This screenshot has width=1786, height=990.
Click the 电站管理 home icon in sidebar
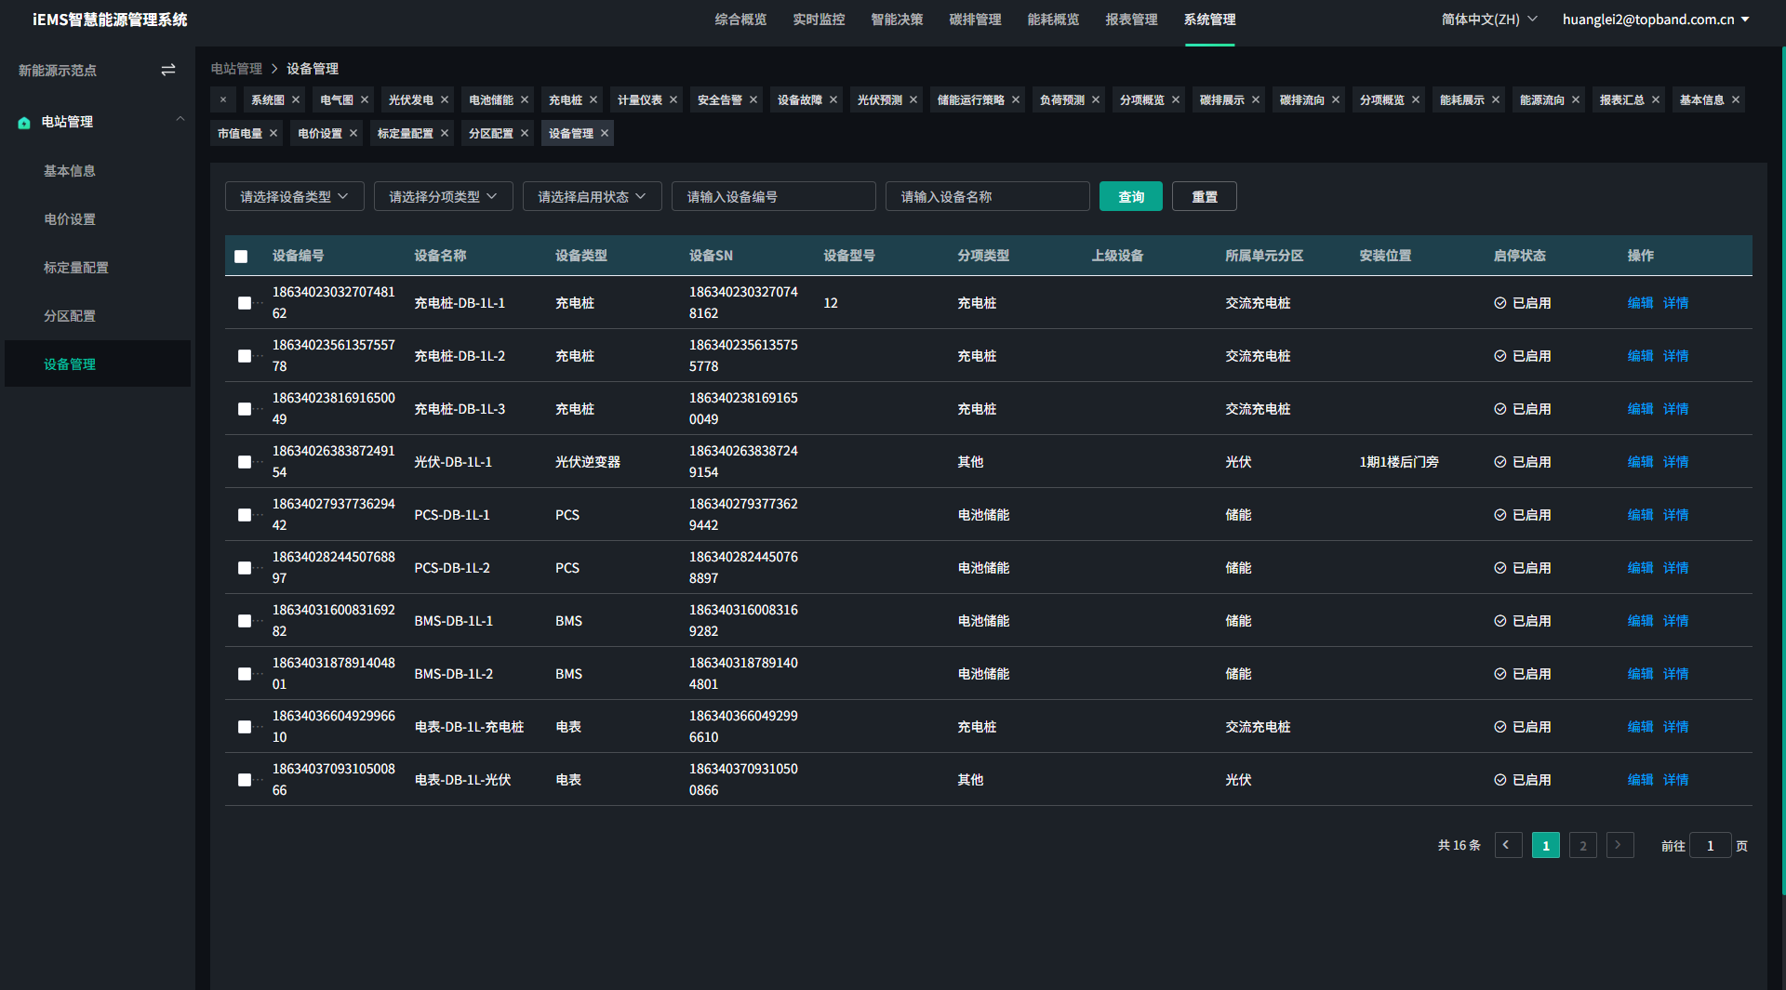pos(24,123)
